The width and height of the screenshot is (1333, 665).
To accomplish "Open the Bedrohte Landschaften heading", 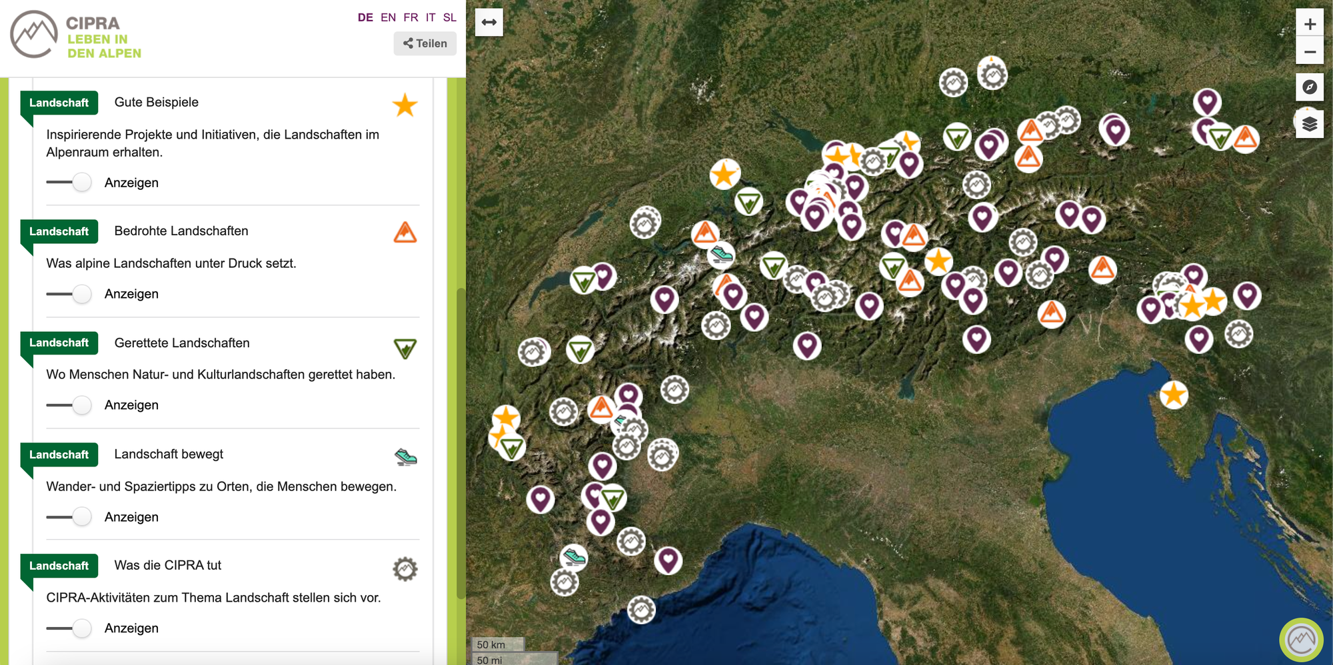I will tap(181, 231).
